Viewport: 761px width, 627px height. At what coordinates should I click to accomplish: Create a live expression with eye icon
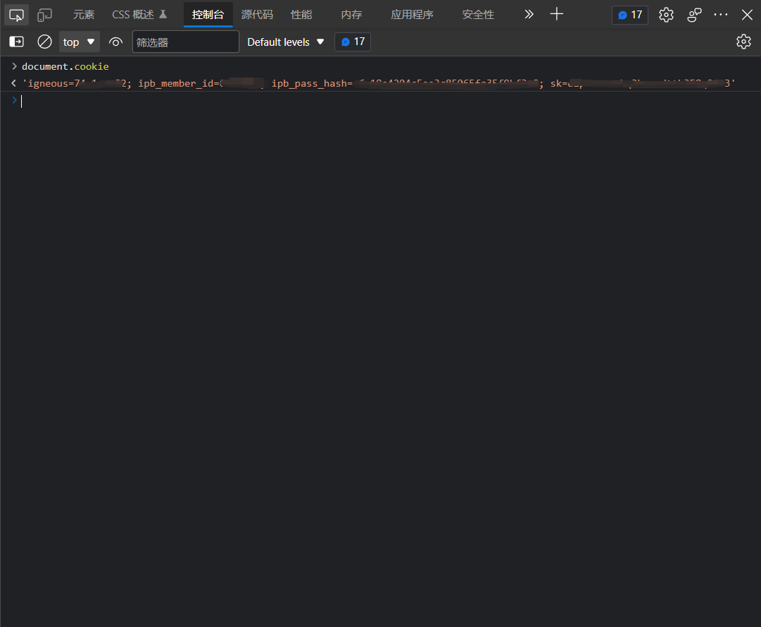(x=115, y=42)
